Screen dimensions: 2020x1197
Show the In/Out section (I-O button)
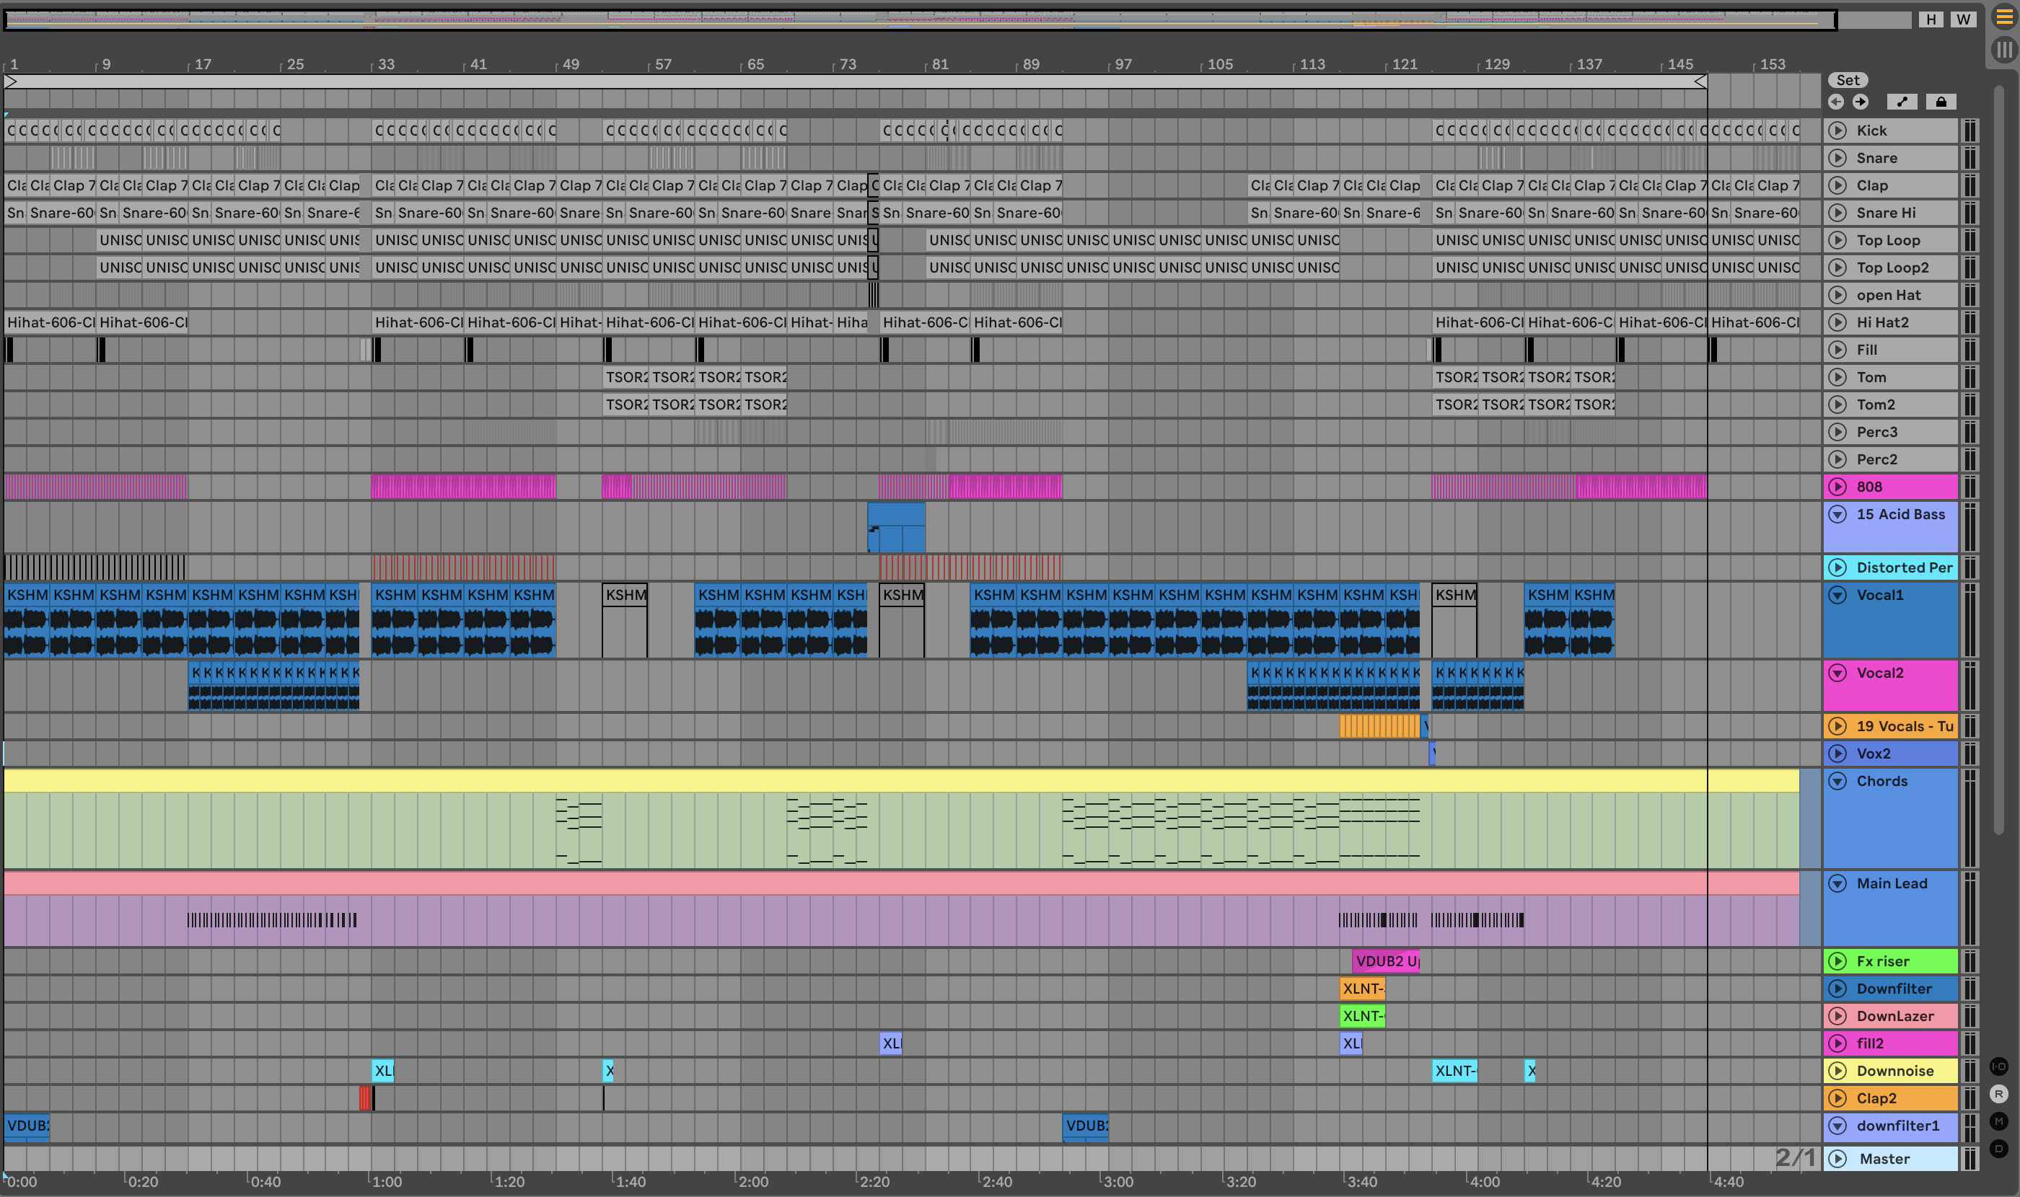tap(1998, 1066)
